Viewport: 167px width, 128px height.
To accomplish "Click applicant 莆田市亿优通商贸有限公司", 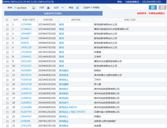I will click(x=108, y=61).
